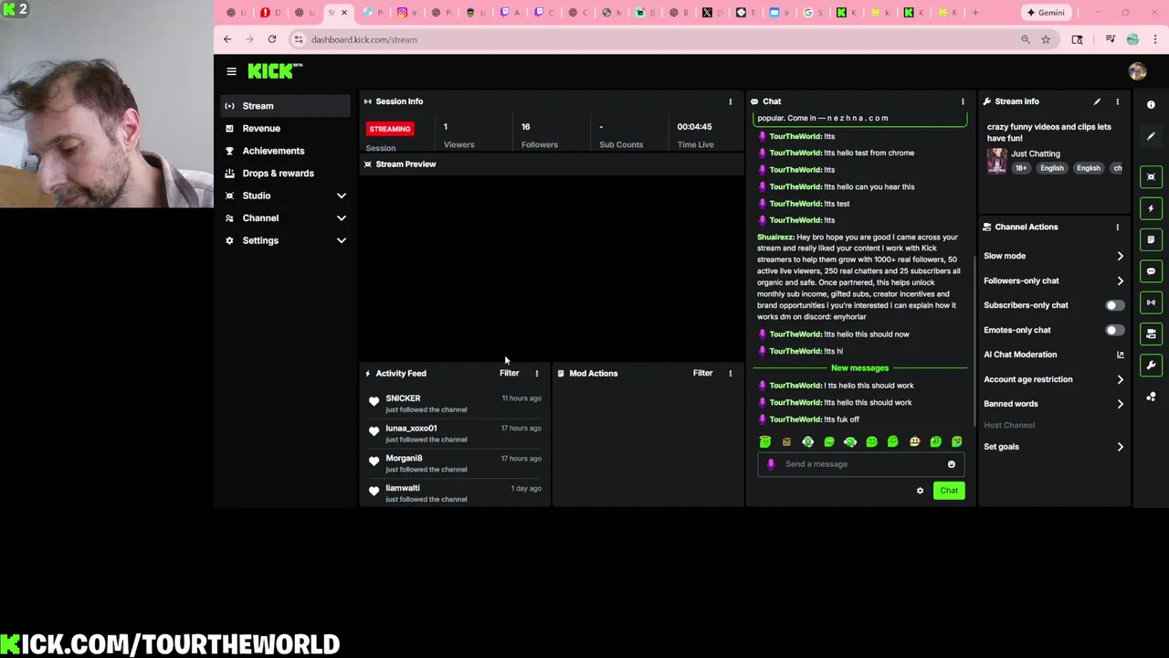Expand Set goals options

coord(1054,447)
